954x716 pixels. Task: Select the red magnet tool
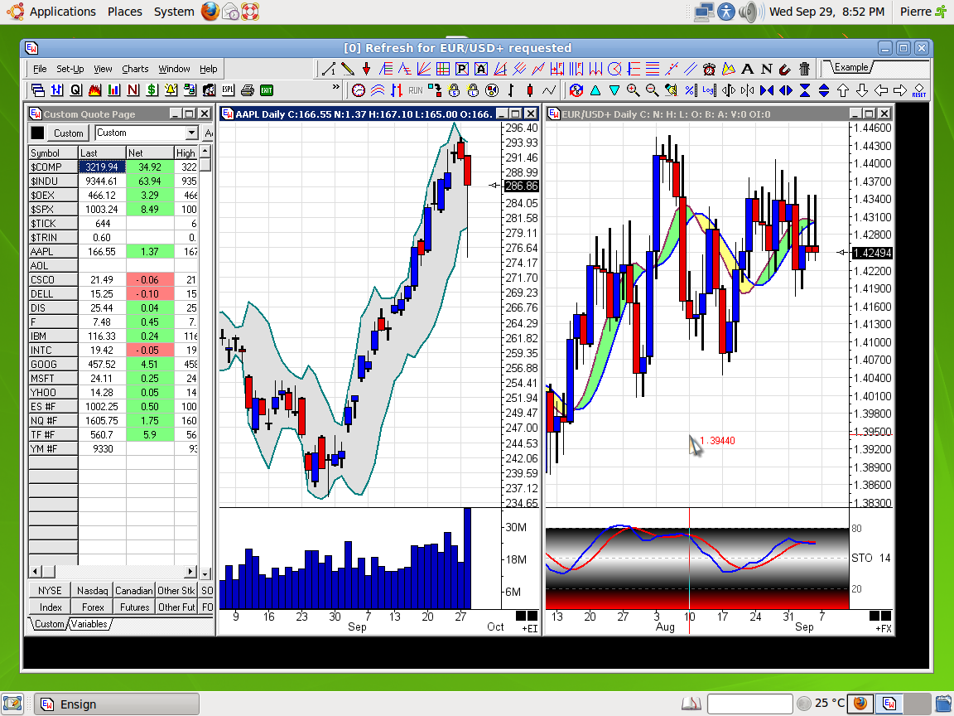click(x=784, y=69)
